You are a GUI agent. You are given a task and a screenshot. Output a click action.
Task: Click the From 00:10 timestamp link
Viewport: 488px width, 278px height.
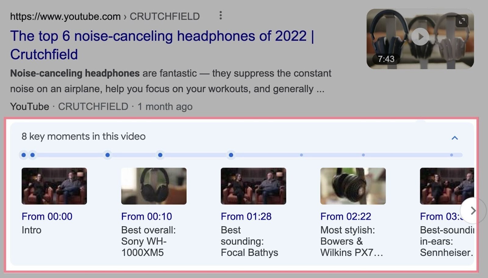[147, 217]
